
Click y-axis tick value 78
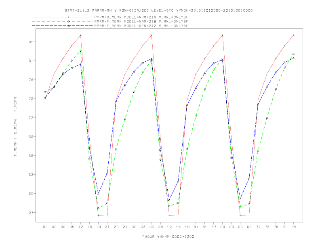click(x=31, y=80)
